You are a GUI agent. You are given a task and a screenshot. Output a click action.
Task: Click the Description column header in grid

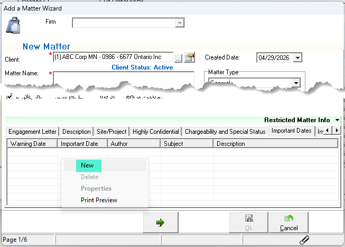coord(276,144)
